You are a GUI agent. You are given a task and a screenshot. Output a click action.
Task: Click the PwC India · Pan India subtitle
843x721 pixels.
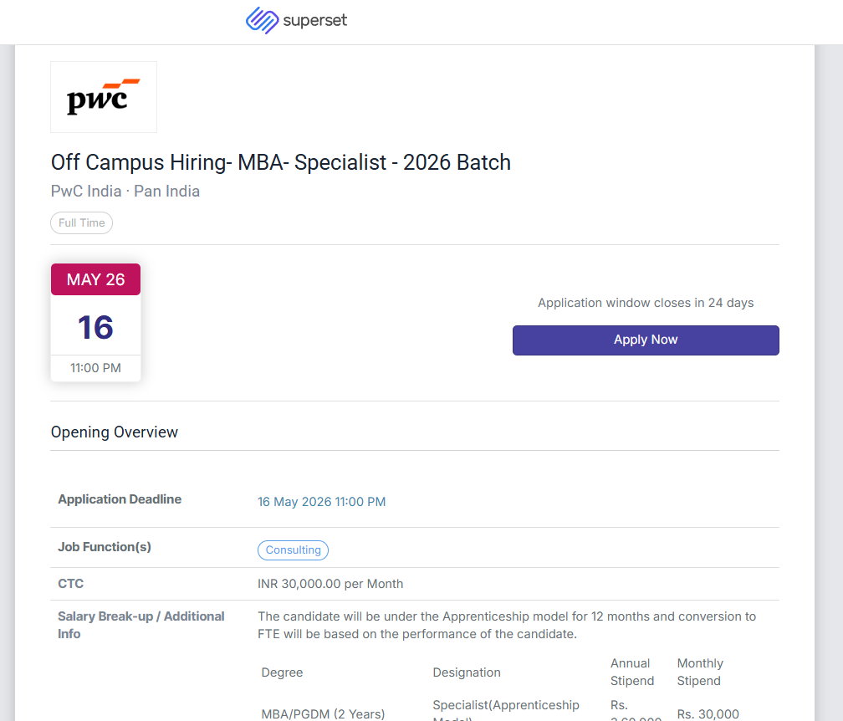tap(125, 192)
